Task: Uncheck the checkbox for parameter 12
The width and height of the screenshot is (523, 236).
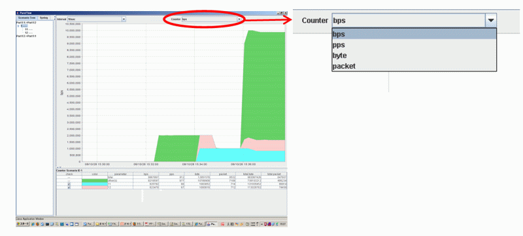Action: pos(69,188)
